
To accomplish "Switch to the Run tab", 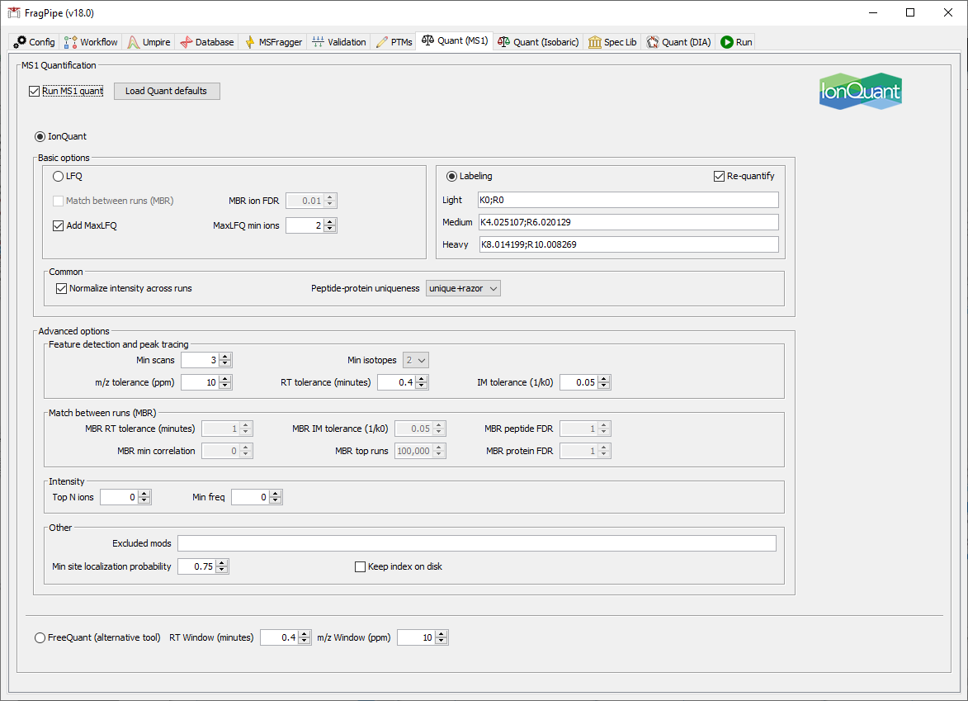I will 736,42.
